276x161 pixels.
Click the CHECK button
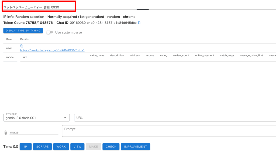click(111, 147)
